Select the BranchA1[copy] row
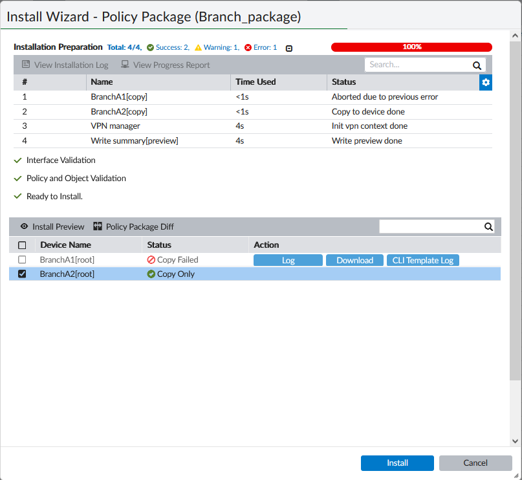The height and width of the screenshot is (480, 522). [253, 97]
